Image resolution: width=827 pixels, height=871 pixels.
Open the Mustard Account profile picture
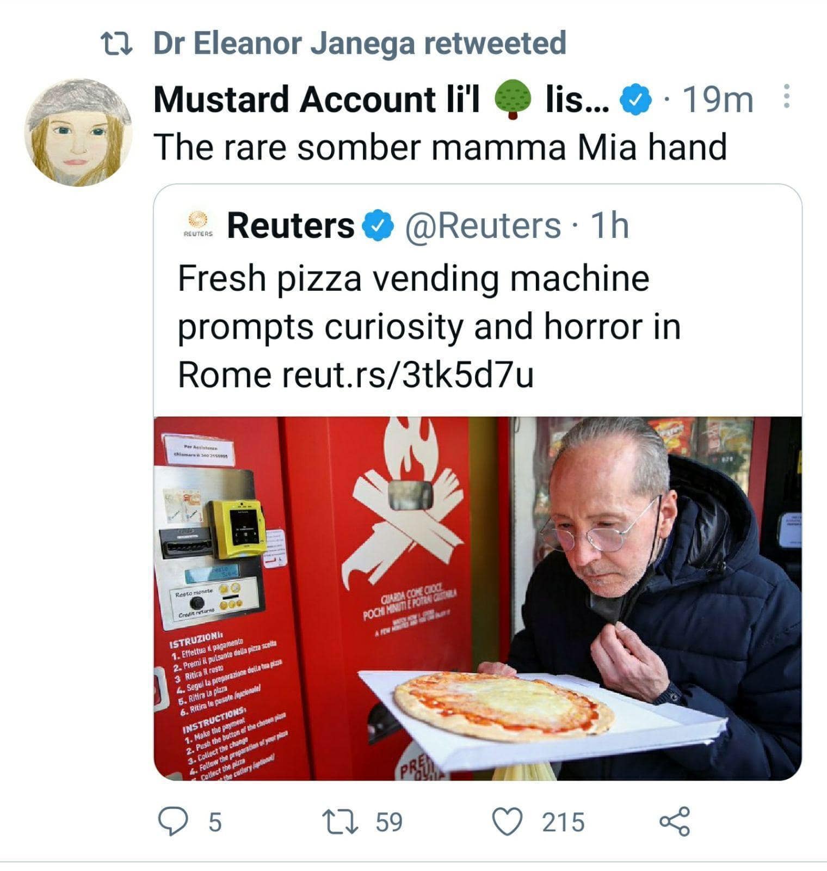click(78, 133)
